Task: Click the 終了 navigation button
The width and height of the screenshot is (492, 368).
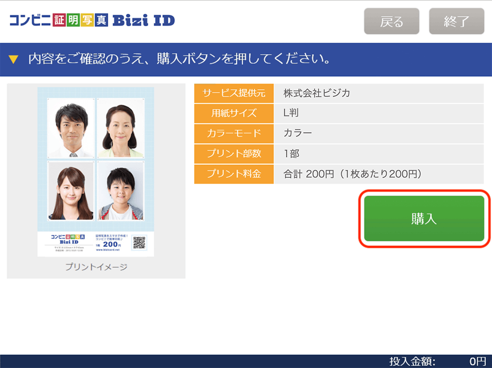Action: click(x=457, y=21)
